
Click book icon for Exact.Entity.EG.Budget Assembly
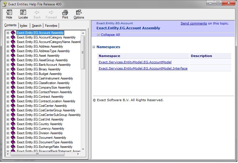coord(13,74)
